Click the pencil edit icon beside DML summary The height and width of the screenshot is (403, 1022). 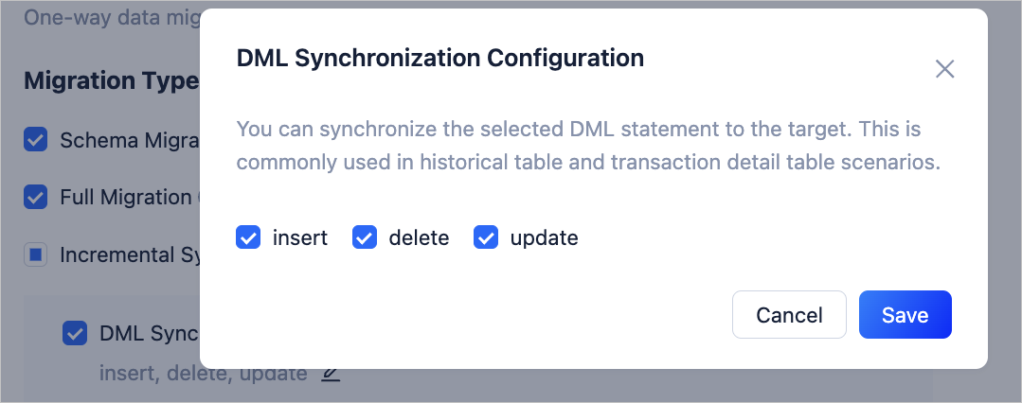(x=330, y=374)
